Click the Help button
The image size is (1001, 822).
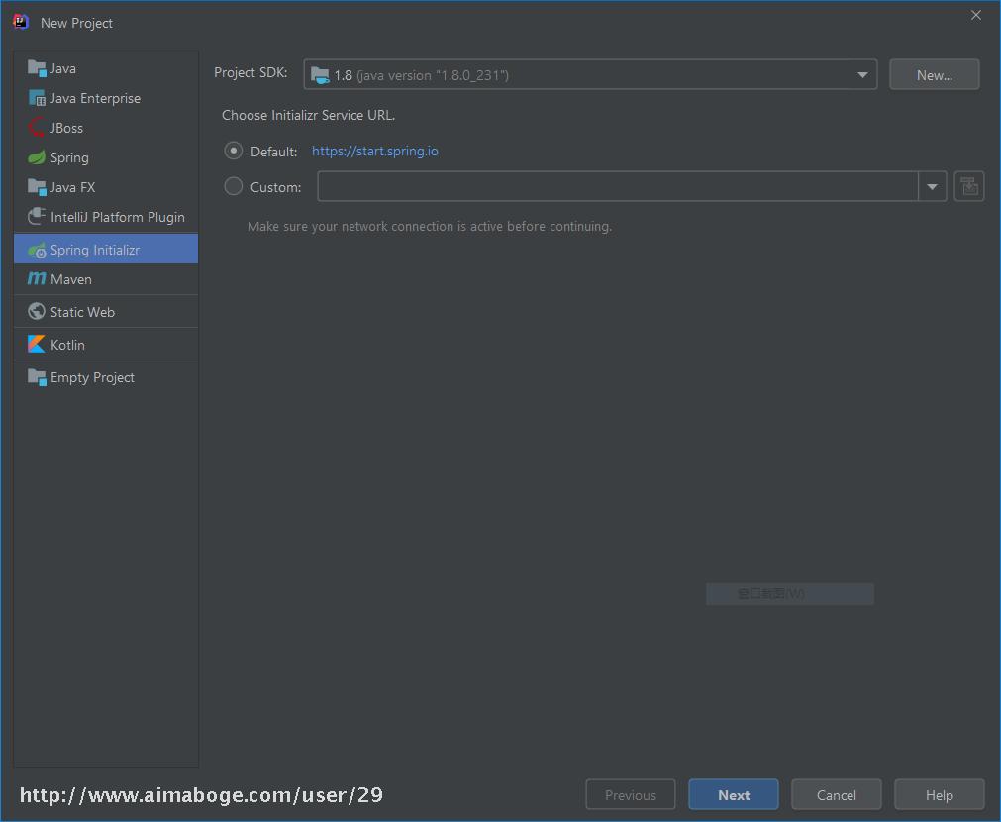click(x=939, y=794)
